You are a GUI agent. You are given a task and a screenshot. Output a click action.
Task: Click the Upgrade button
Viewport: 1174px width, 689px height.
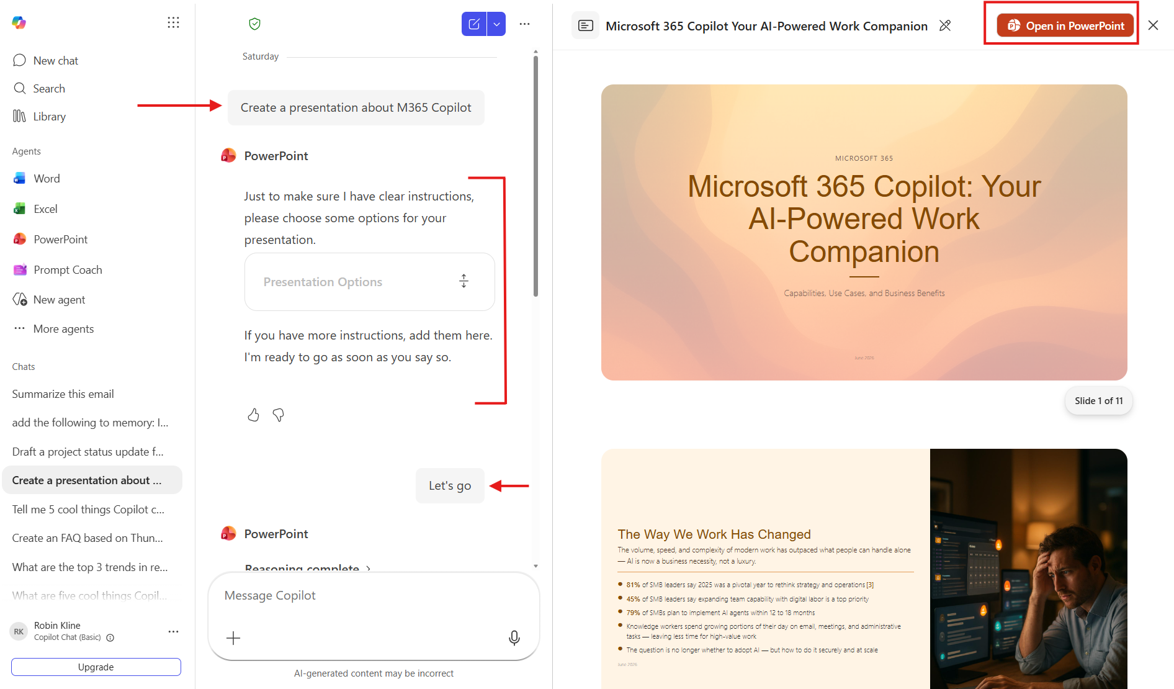96,667
